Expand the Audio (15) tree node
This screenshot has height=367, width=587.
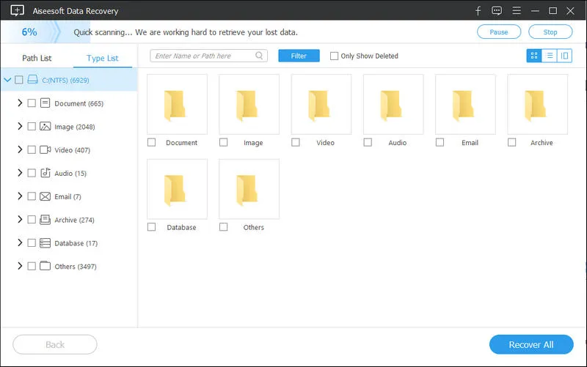coord(20,173)
